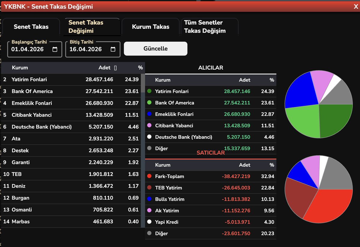The height and width of the screenshot is (247, 360).
Task: Select the Deutsche Bank (Yabanci) row in left table
Action: click(x=71, y=127)
